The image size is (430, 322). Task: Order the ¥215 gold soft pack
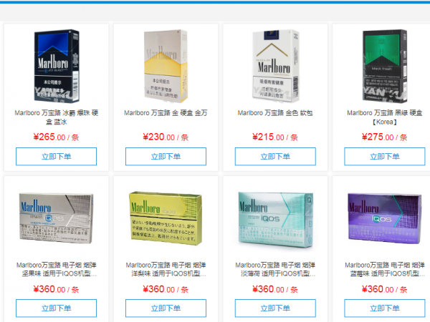tap(275, 156)
